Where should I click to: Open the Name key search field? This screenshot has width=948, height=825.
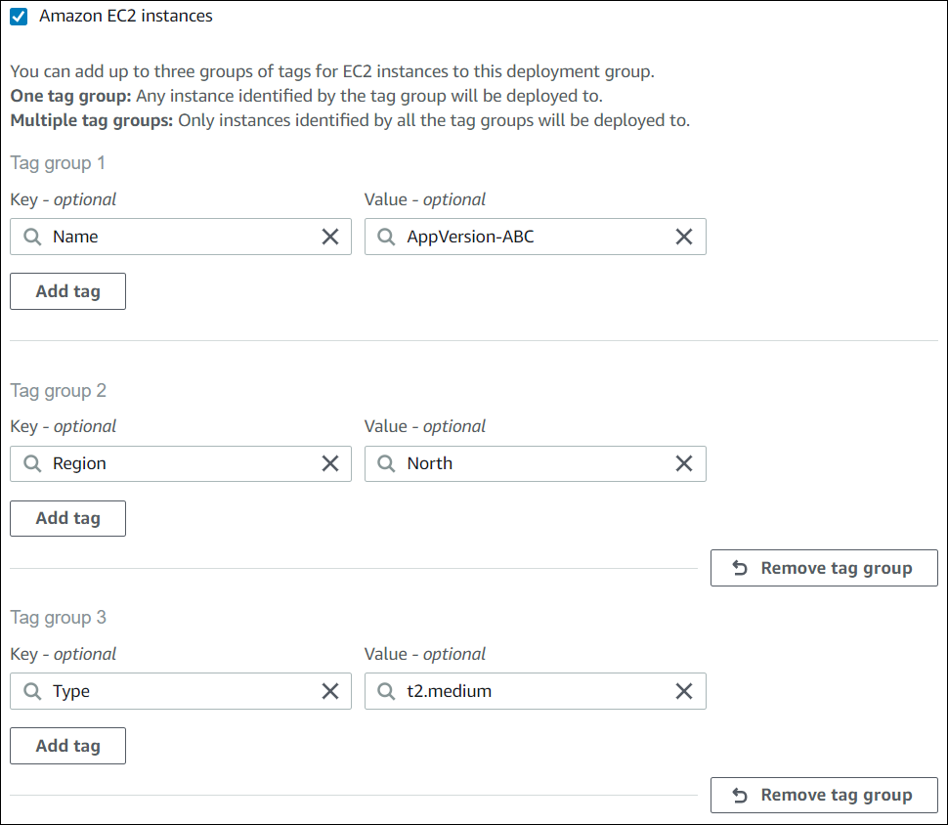(x=176, y=237)
